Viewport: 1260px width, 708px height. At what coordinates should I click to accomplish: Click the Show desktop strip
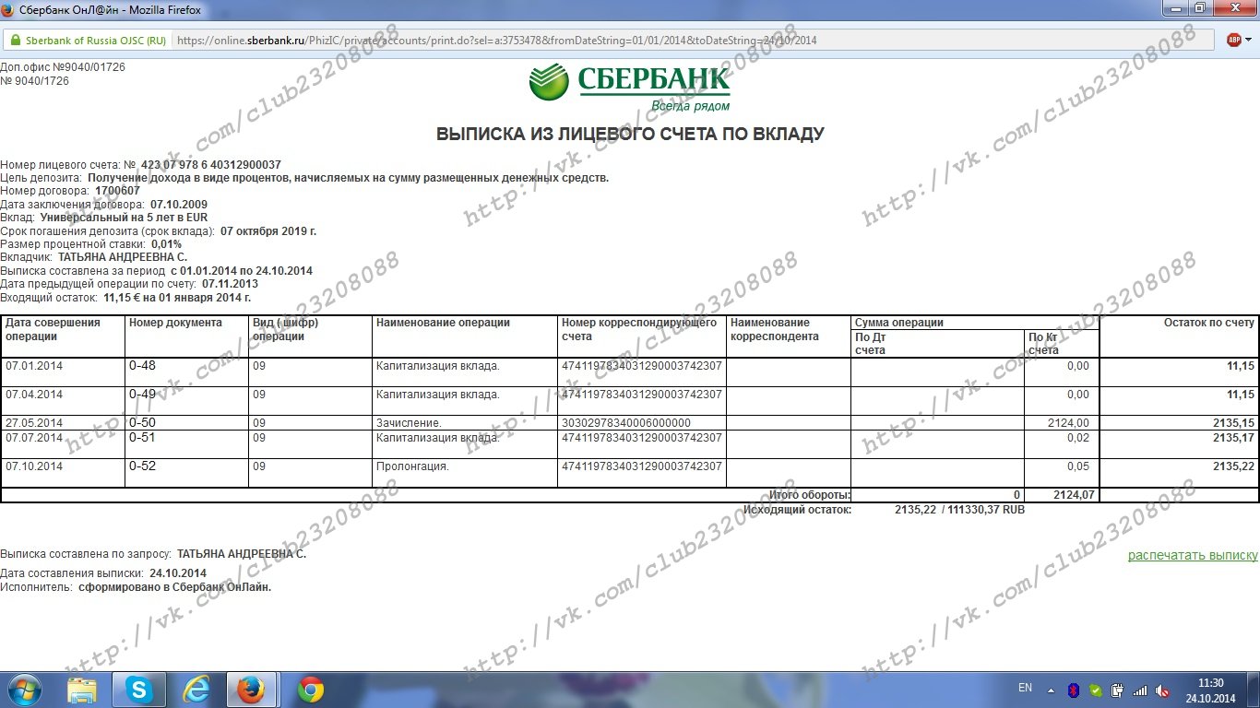(1253, 690)
